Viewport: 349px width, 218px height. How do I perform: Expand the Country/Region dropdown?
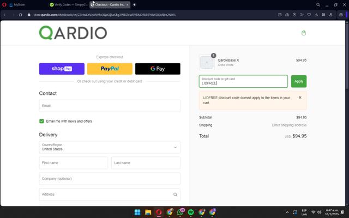pos(110,147)
